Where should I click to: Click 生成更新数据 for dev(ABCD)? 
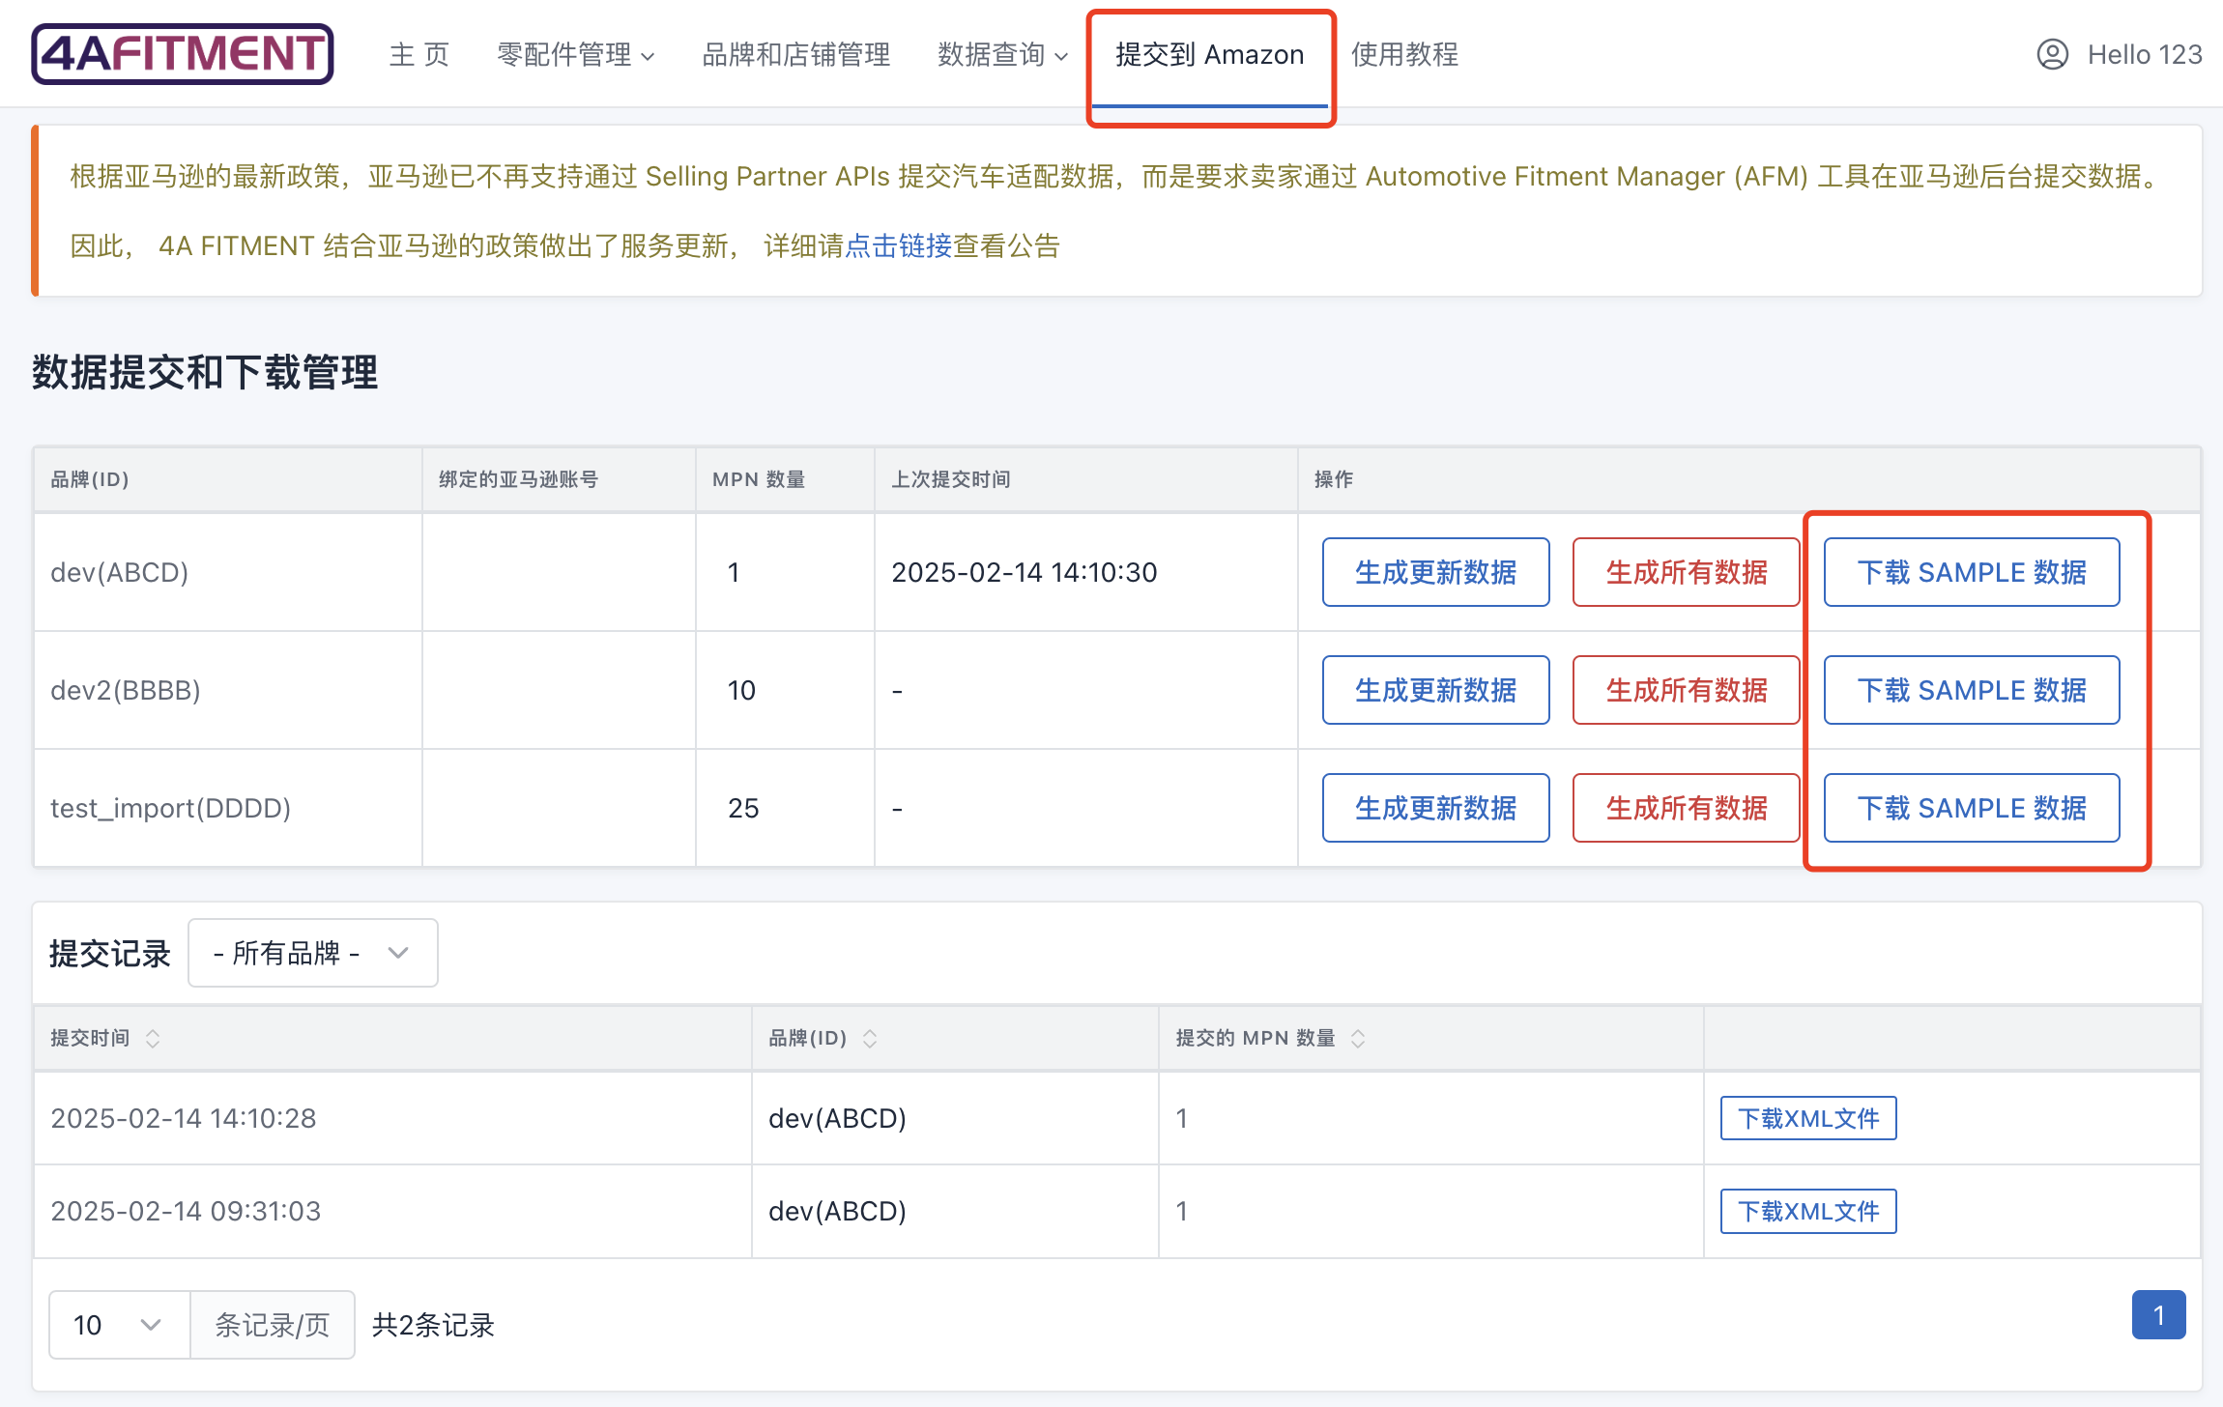tap(1435, 572)
